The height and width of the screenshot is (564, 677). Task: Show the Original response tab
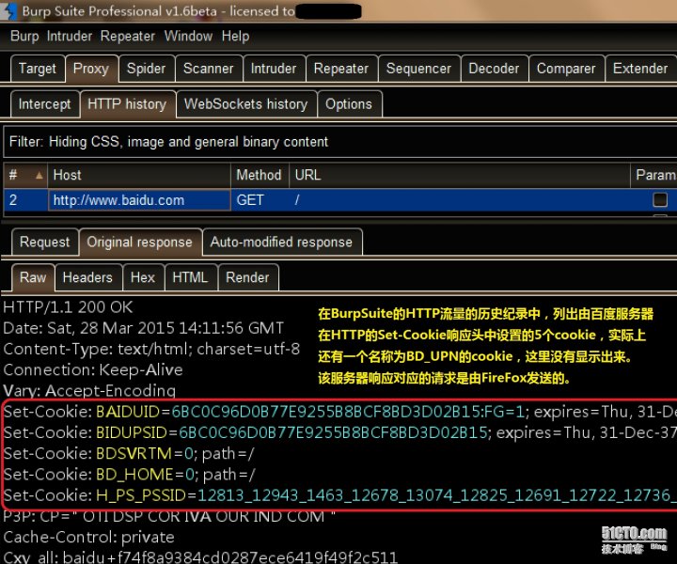point(140,243)
